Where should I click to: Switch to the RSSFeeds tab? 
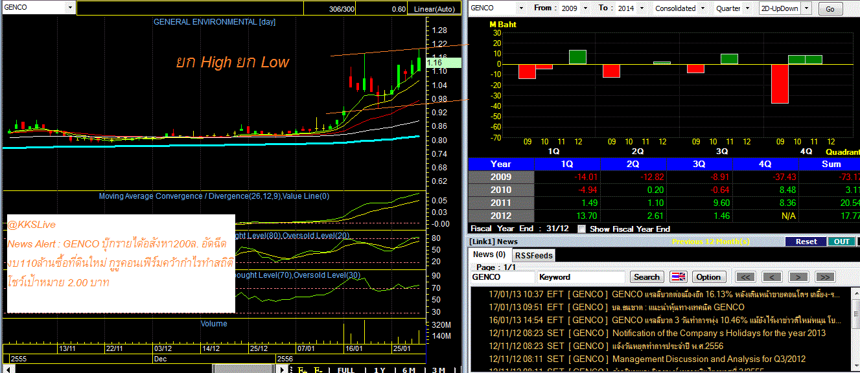click(534, 256)
